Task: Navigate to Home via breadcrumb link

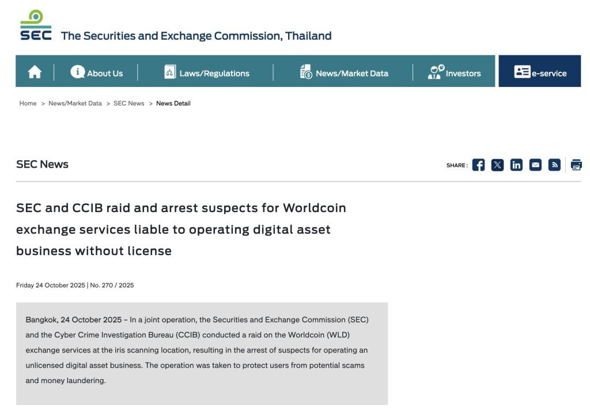Action: 27,103
